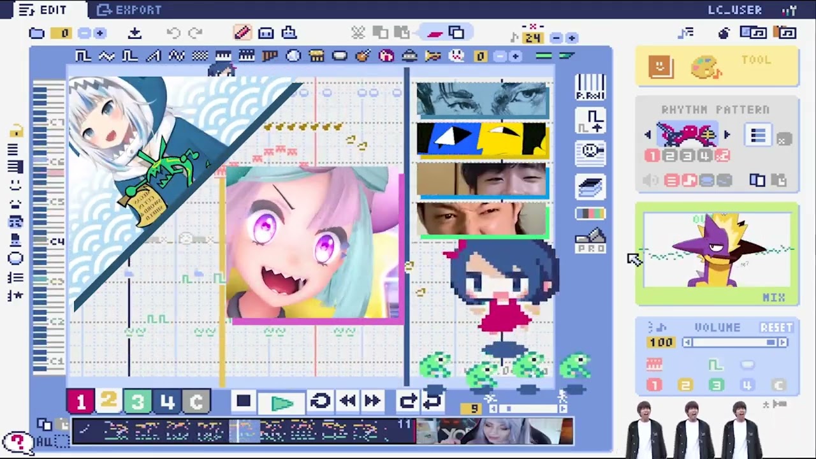Select track 2 tab
Viewport: 816px width, 459px height.
pos(109,401)
